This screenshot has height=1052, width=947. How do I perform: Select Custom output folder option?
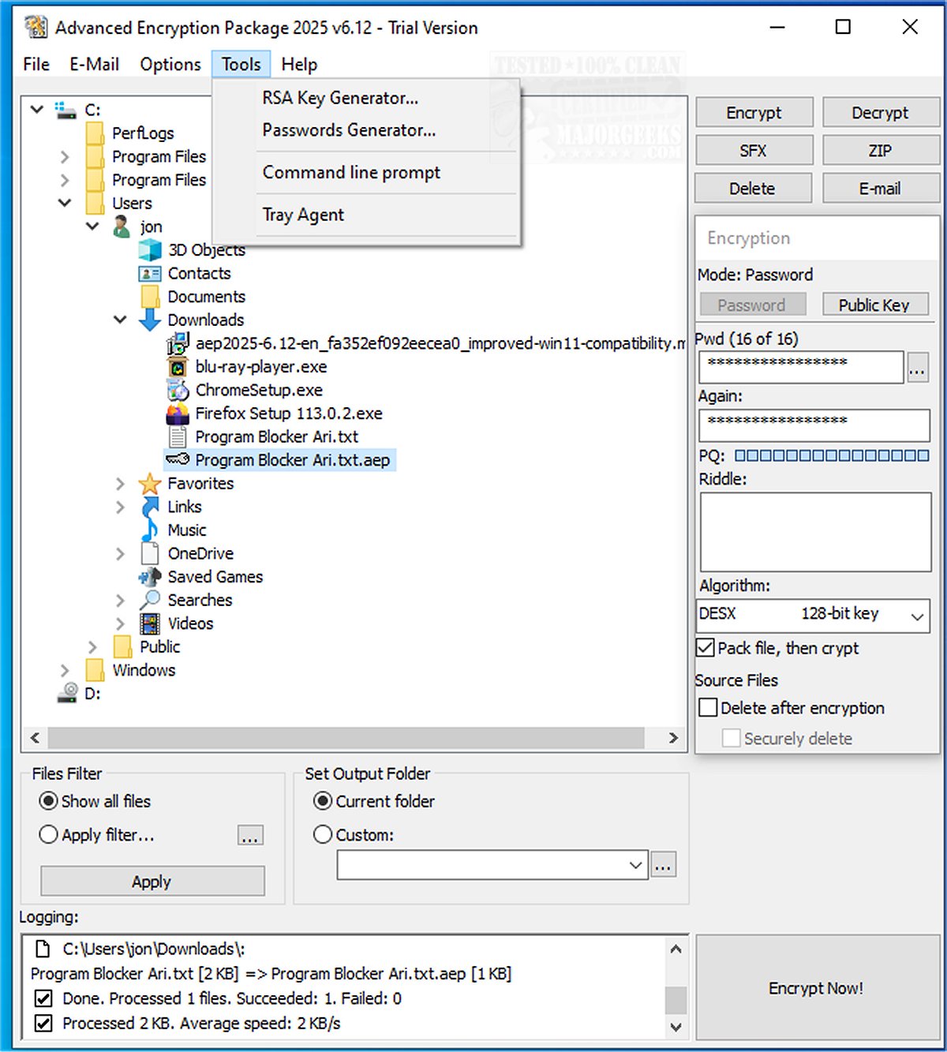click(x=323, y=834)
